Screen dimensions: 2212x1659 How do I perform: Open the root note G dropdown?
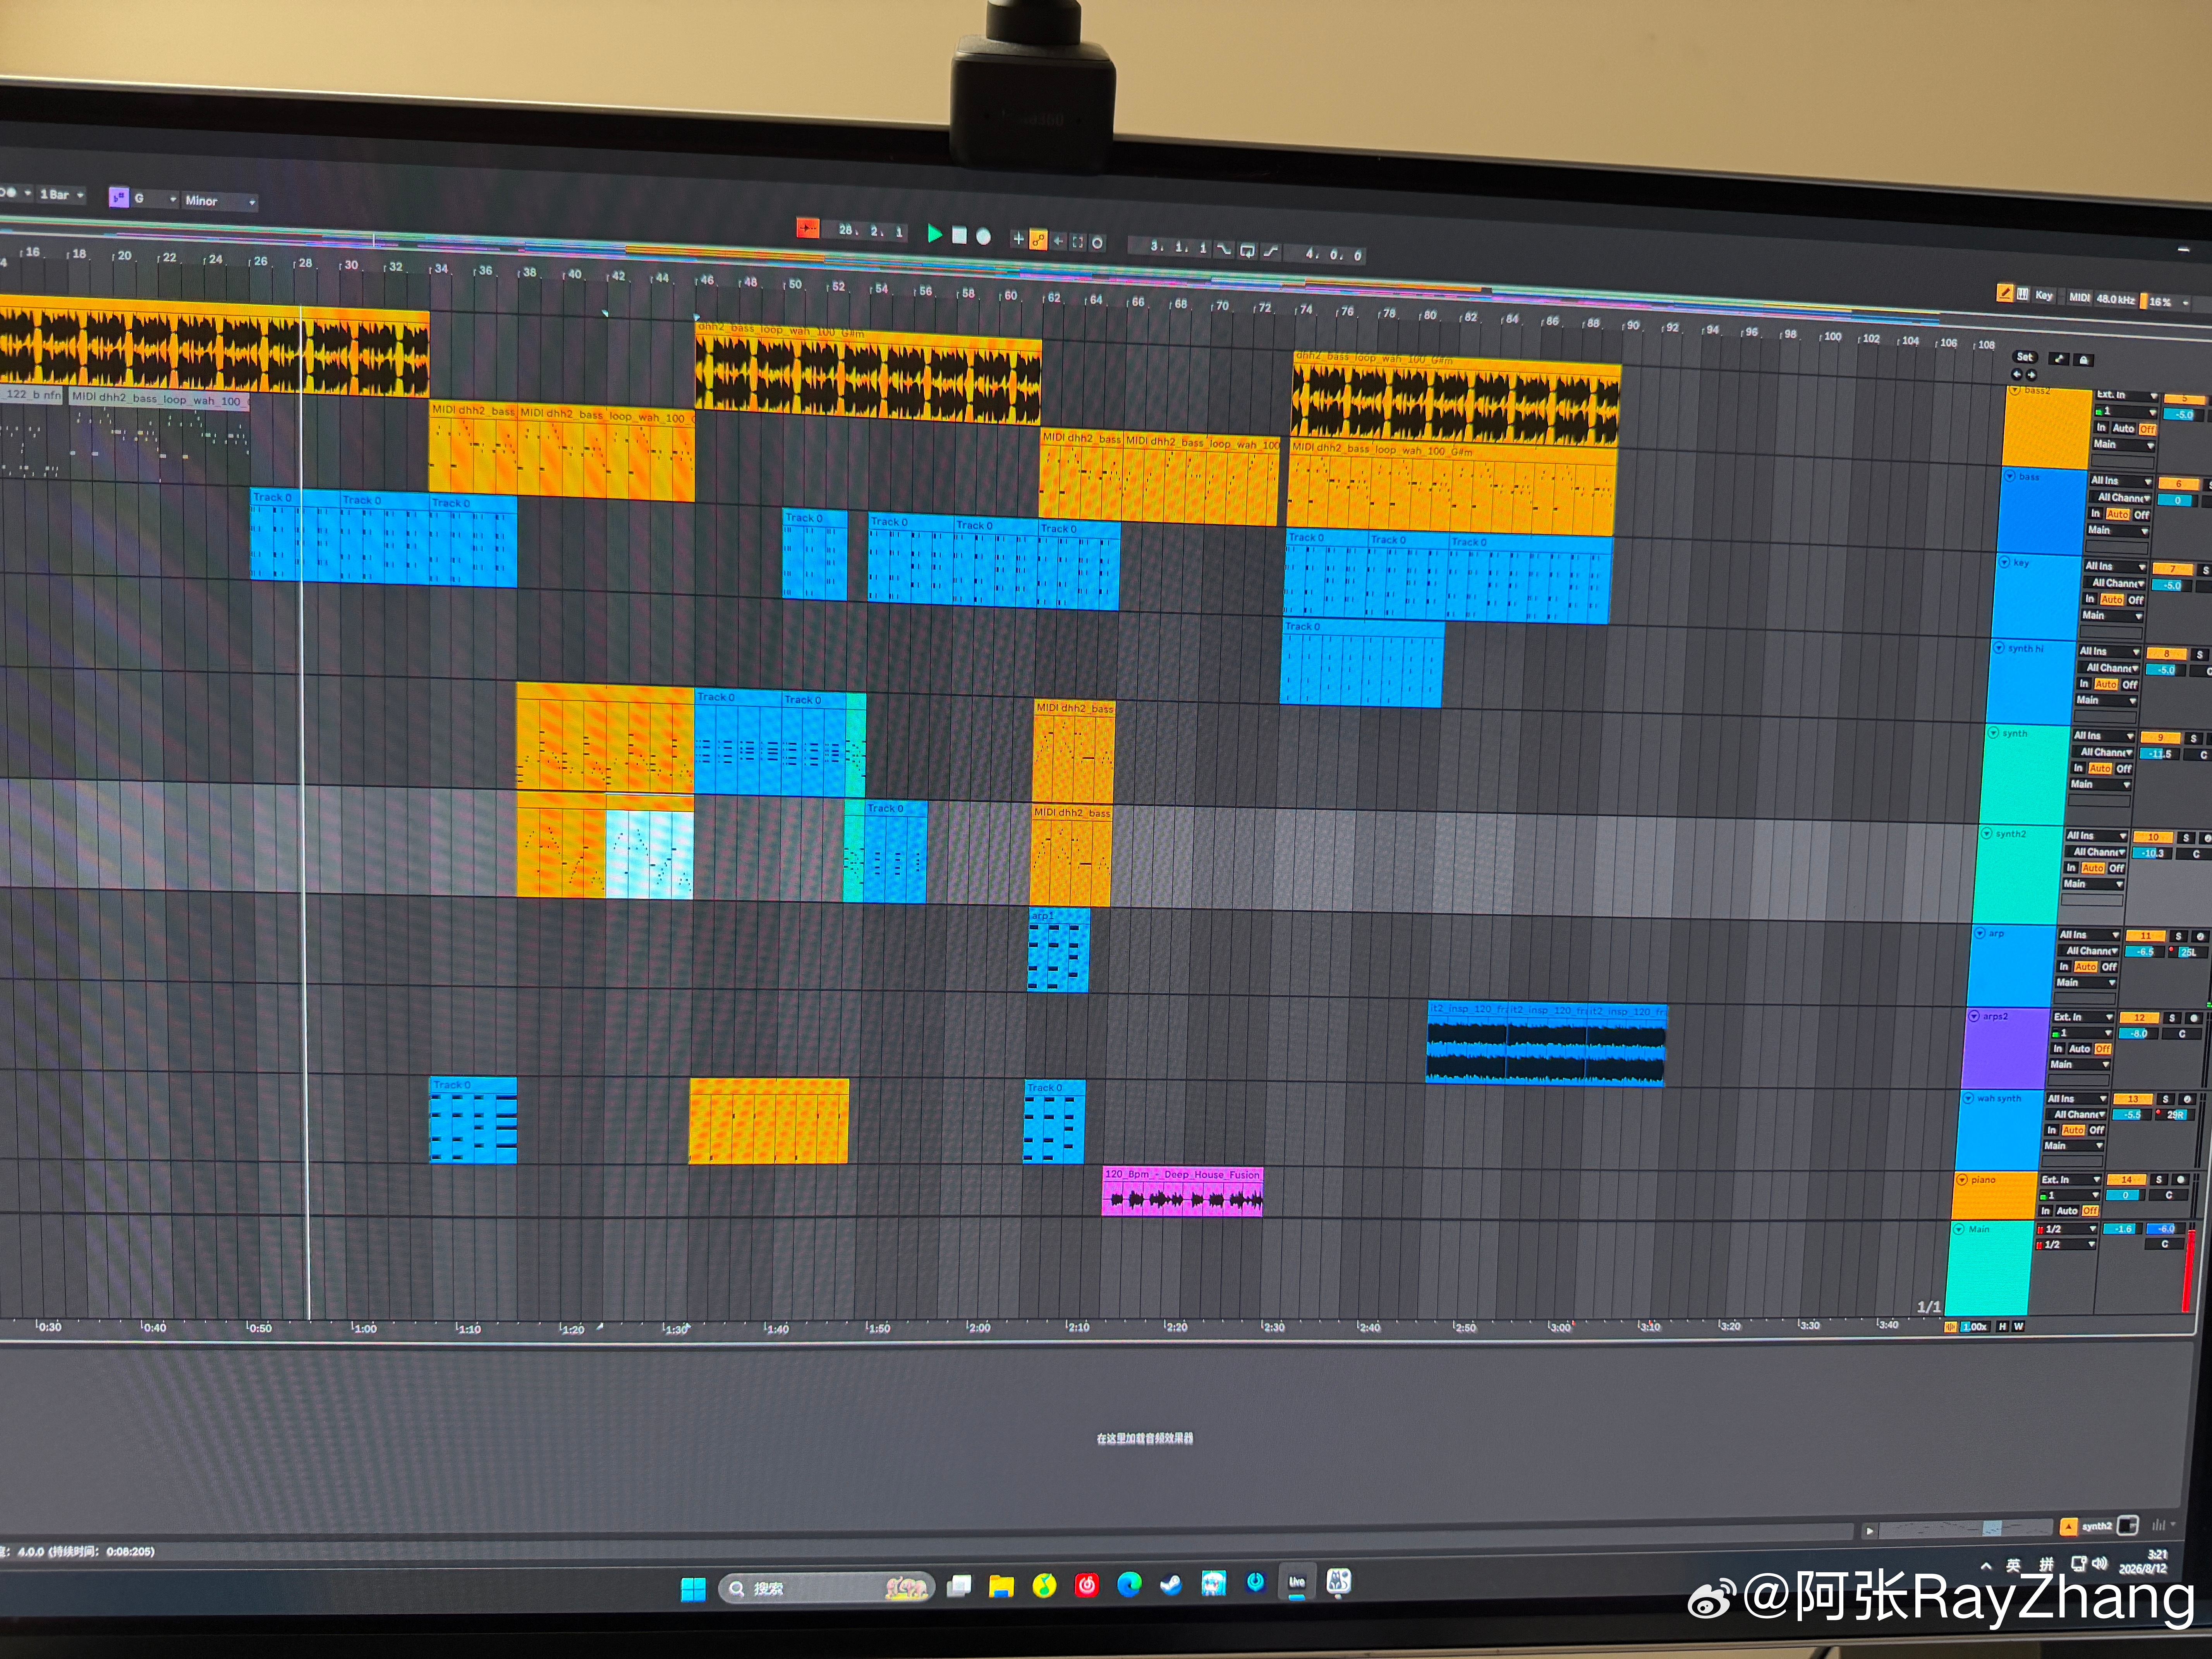(155, 199)
